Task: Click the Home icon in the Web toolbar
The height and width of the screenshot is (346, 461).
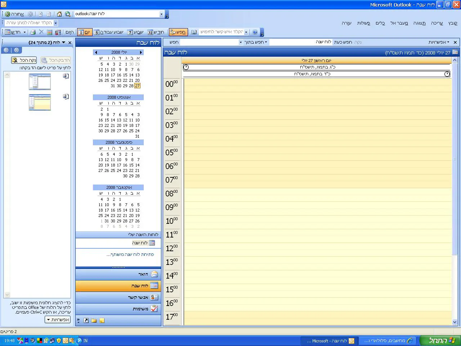Action: point(59,14)
